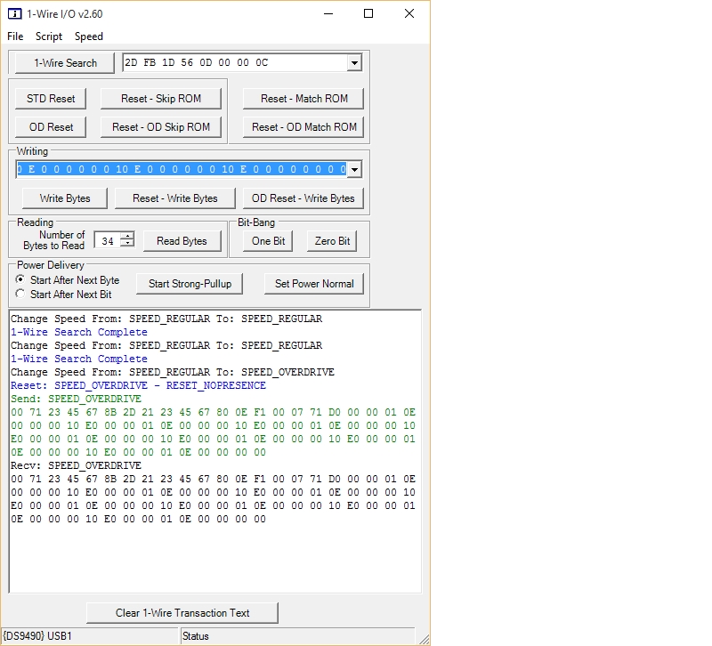Viewport: 712px width, 646px height.
Task: Start a 1-Wire Search
Action: coord(65,62)
